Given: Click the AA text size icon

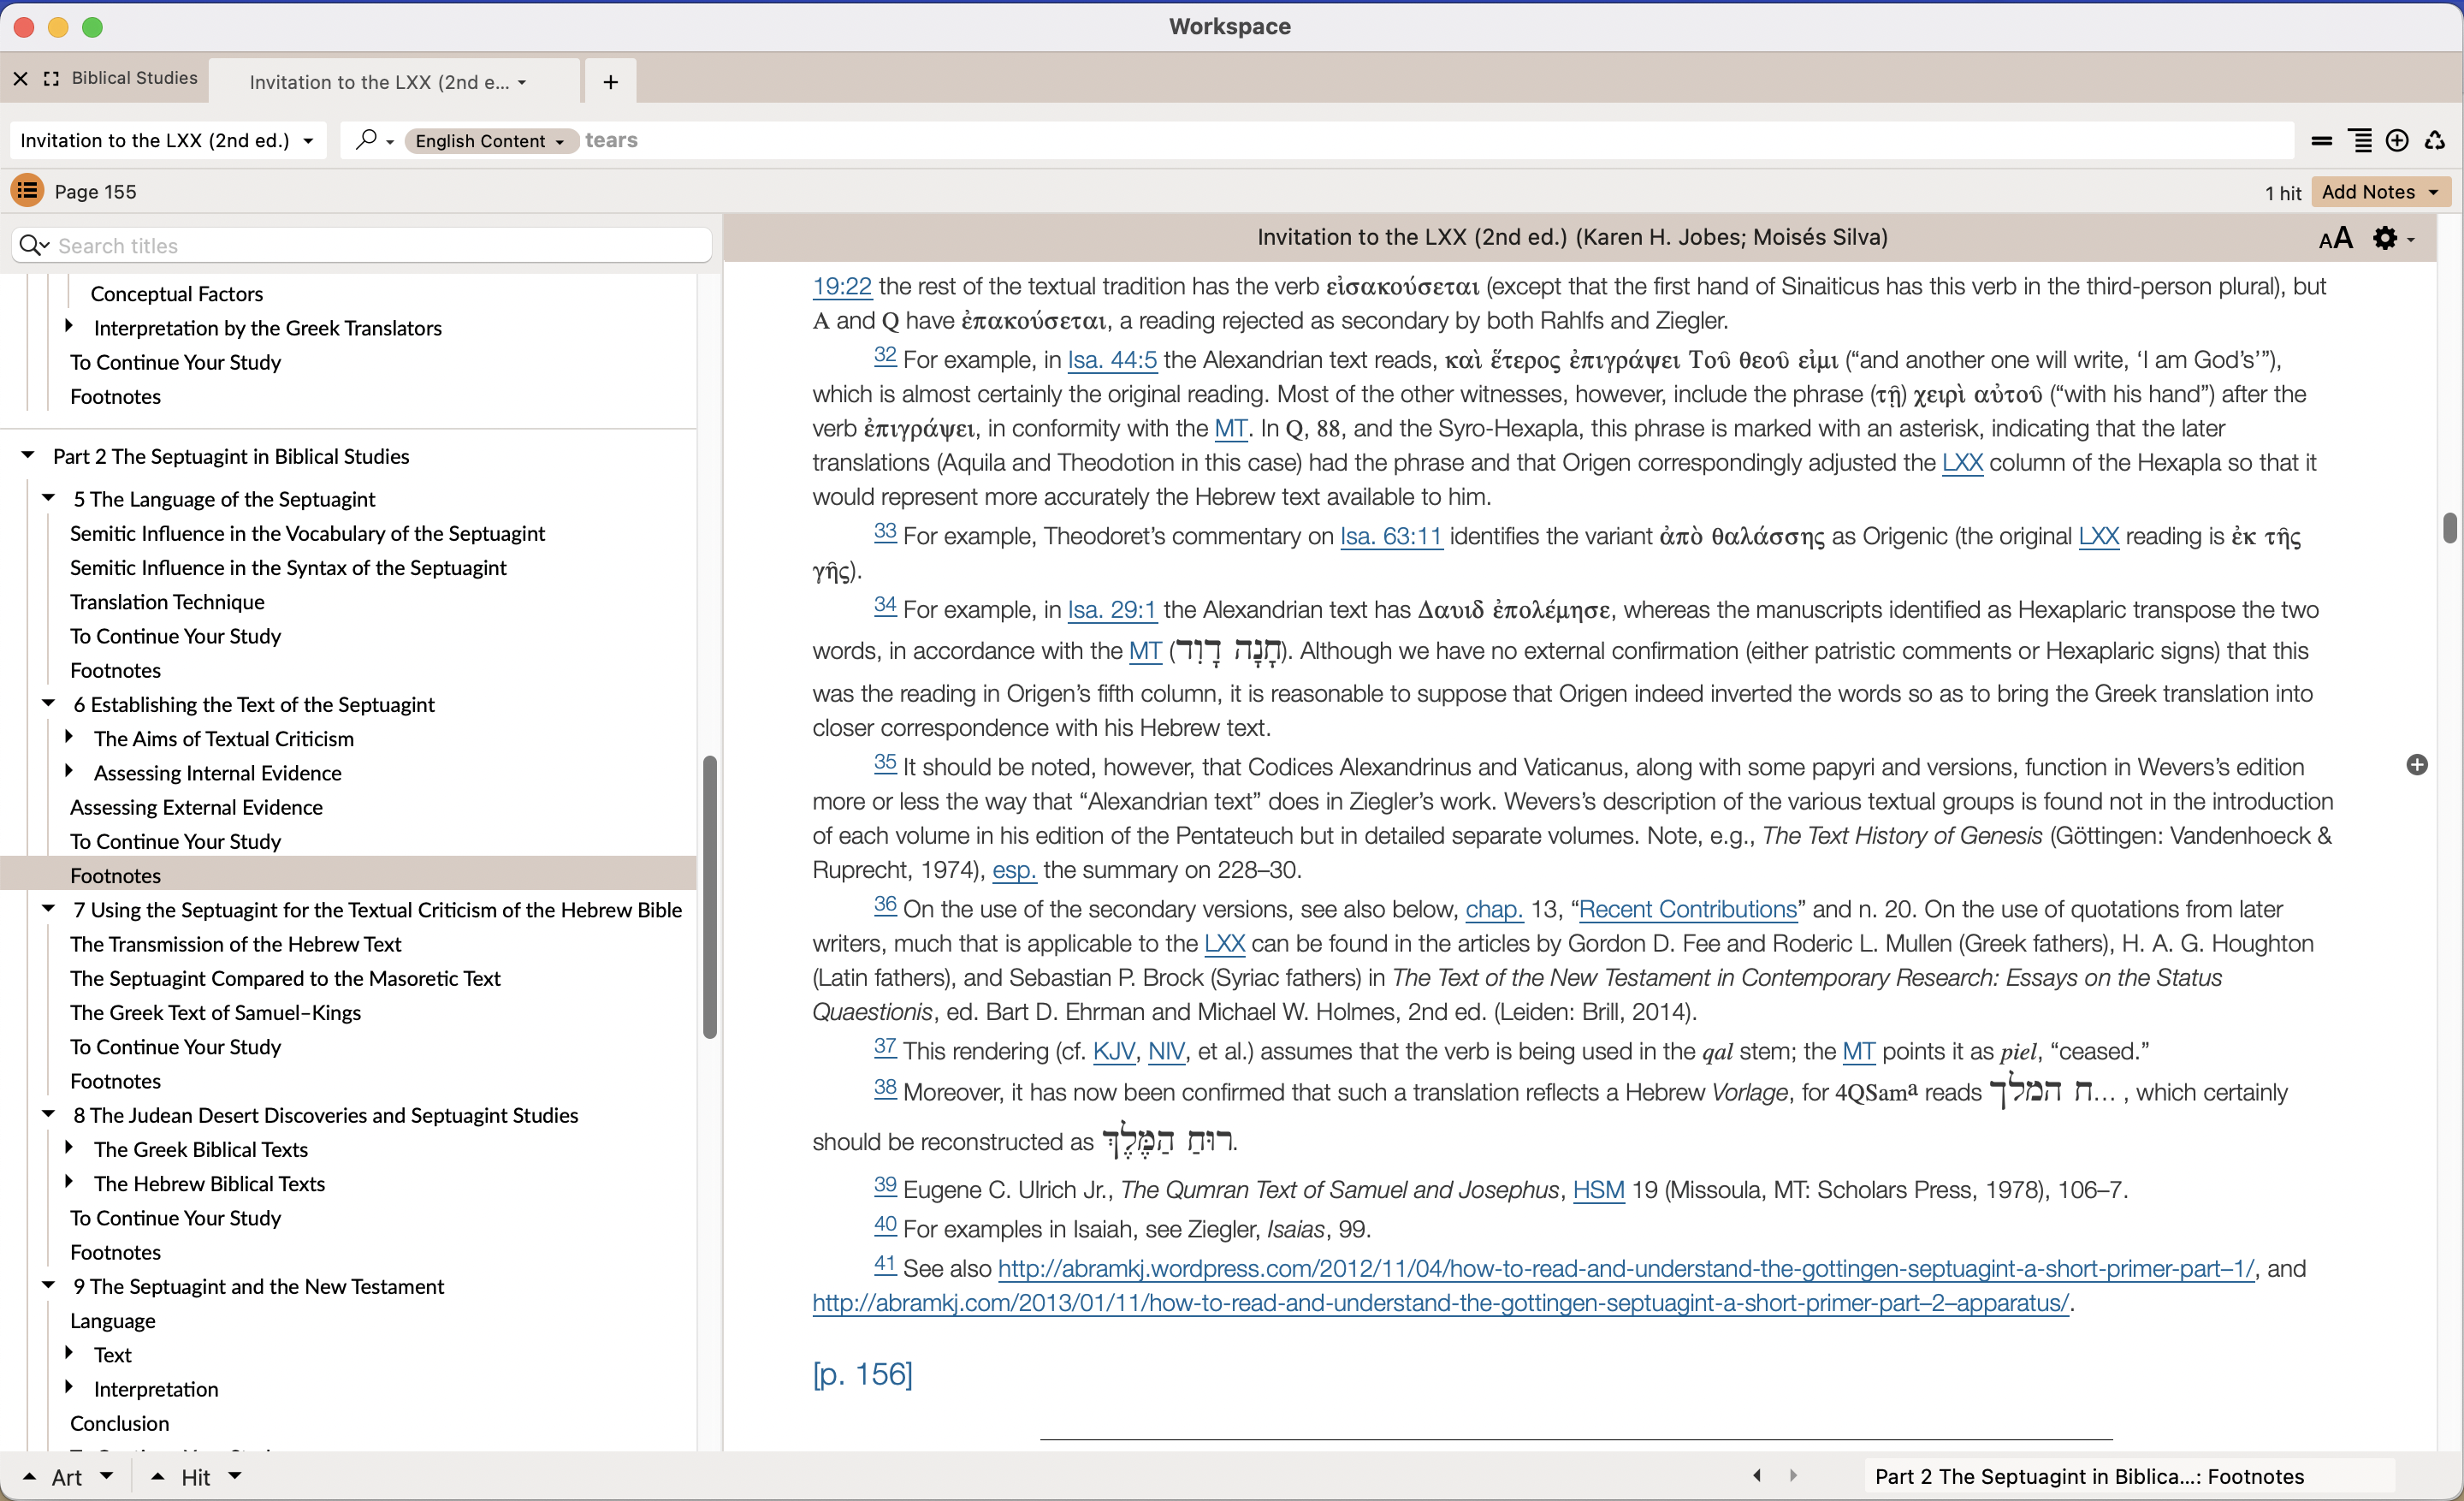Looking at the screenshot, I should tap(2335, 238).
